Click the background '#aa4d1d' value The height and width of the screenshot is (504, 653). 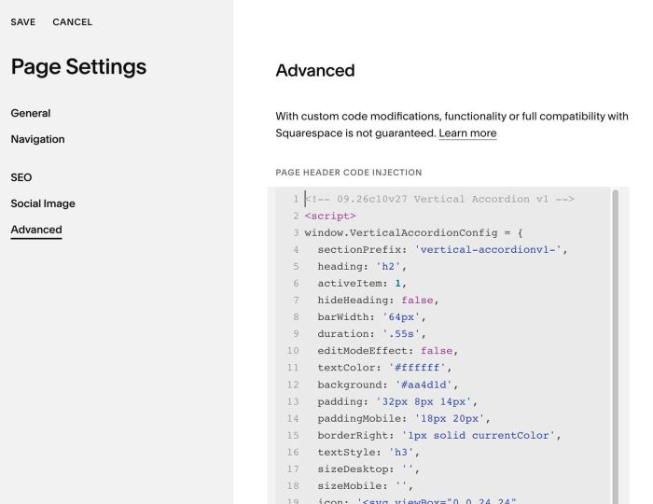tap(424, 385)
